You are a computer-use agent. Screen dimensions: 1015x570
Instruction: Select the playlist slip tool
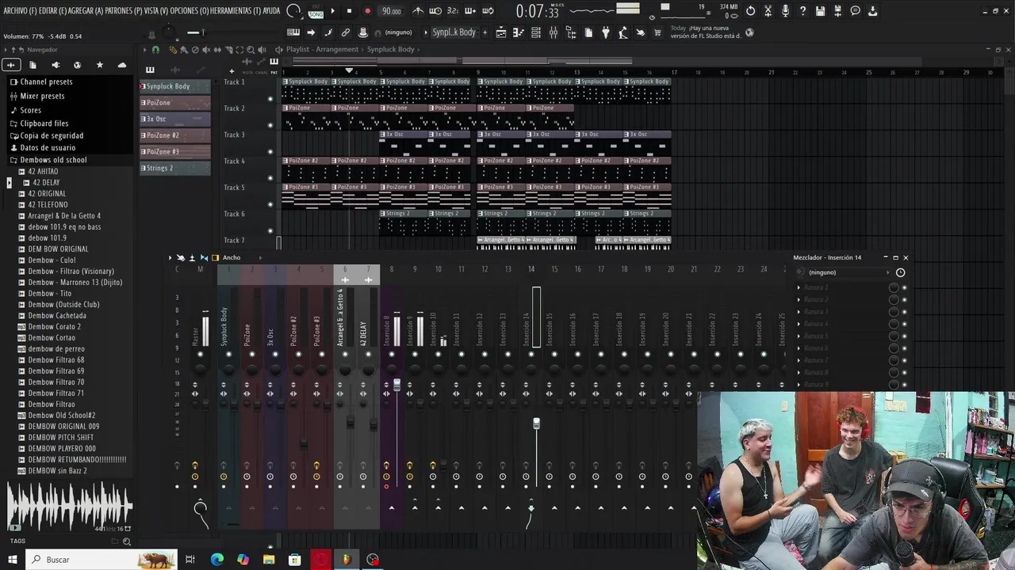pyautogui.click(x=217, y=50)
